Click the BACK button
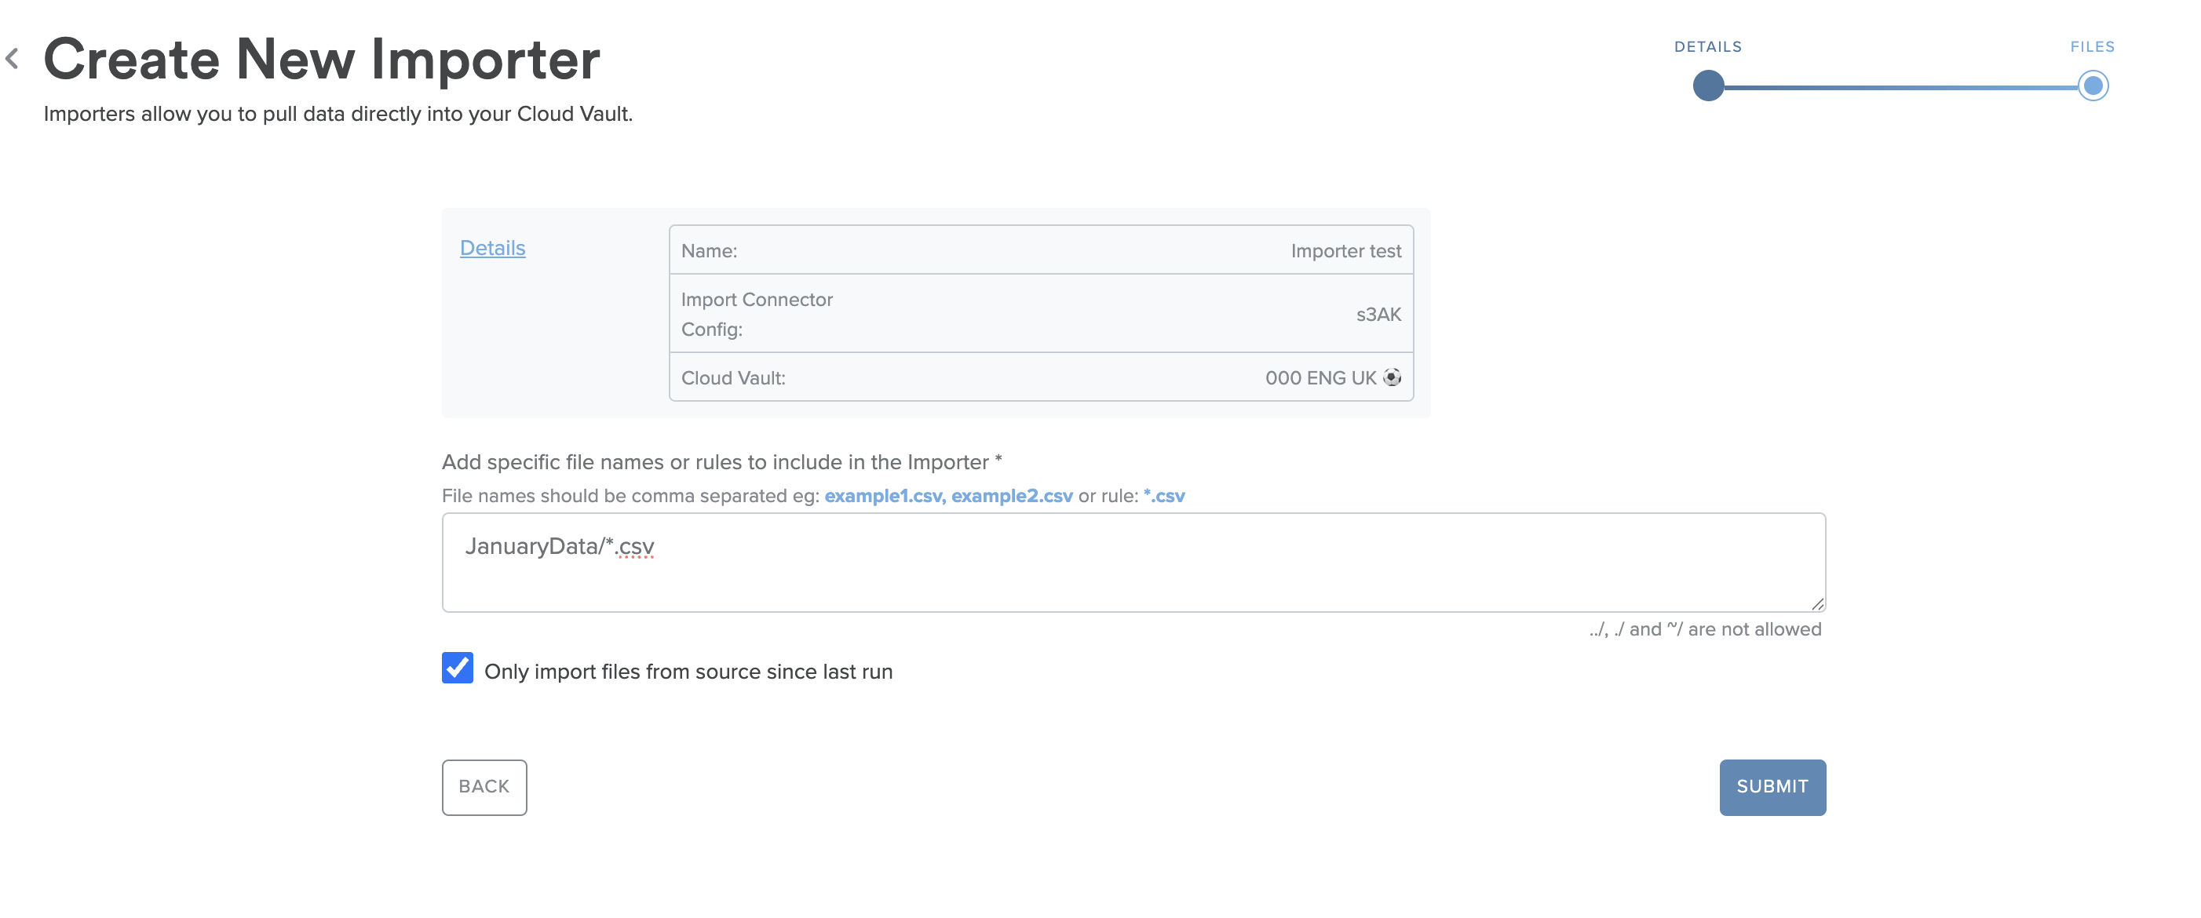Viewport: 2201px width, 918px height. click(484, 786)
